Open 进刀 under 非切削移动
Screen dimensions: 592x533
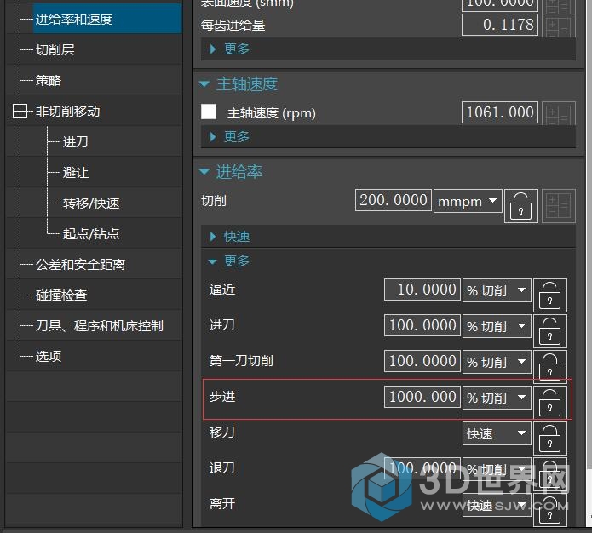coord(75,142)
